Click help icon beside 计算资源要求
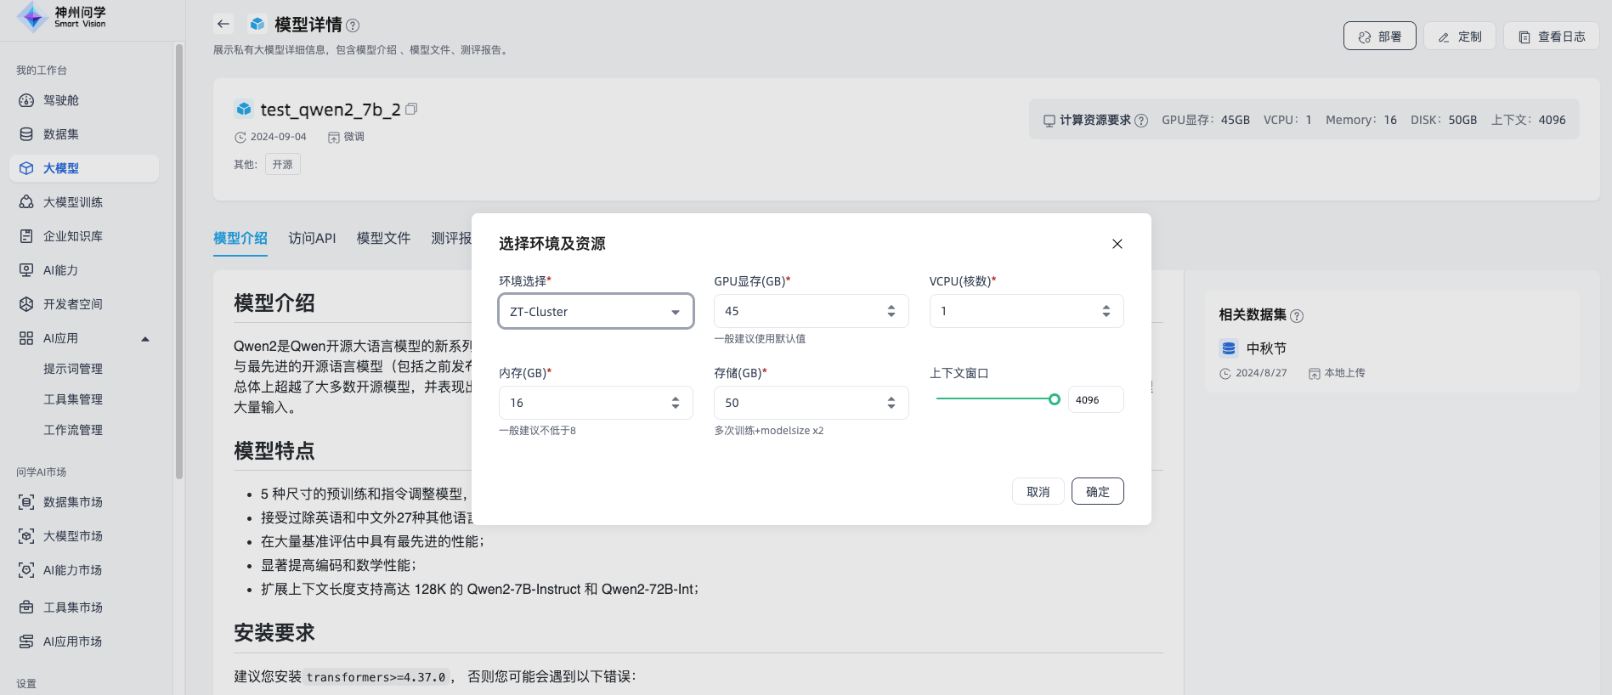 (1141, 121)
